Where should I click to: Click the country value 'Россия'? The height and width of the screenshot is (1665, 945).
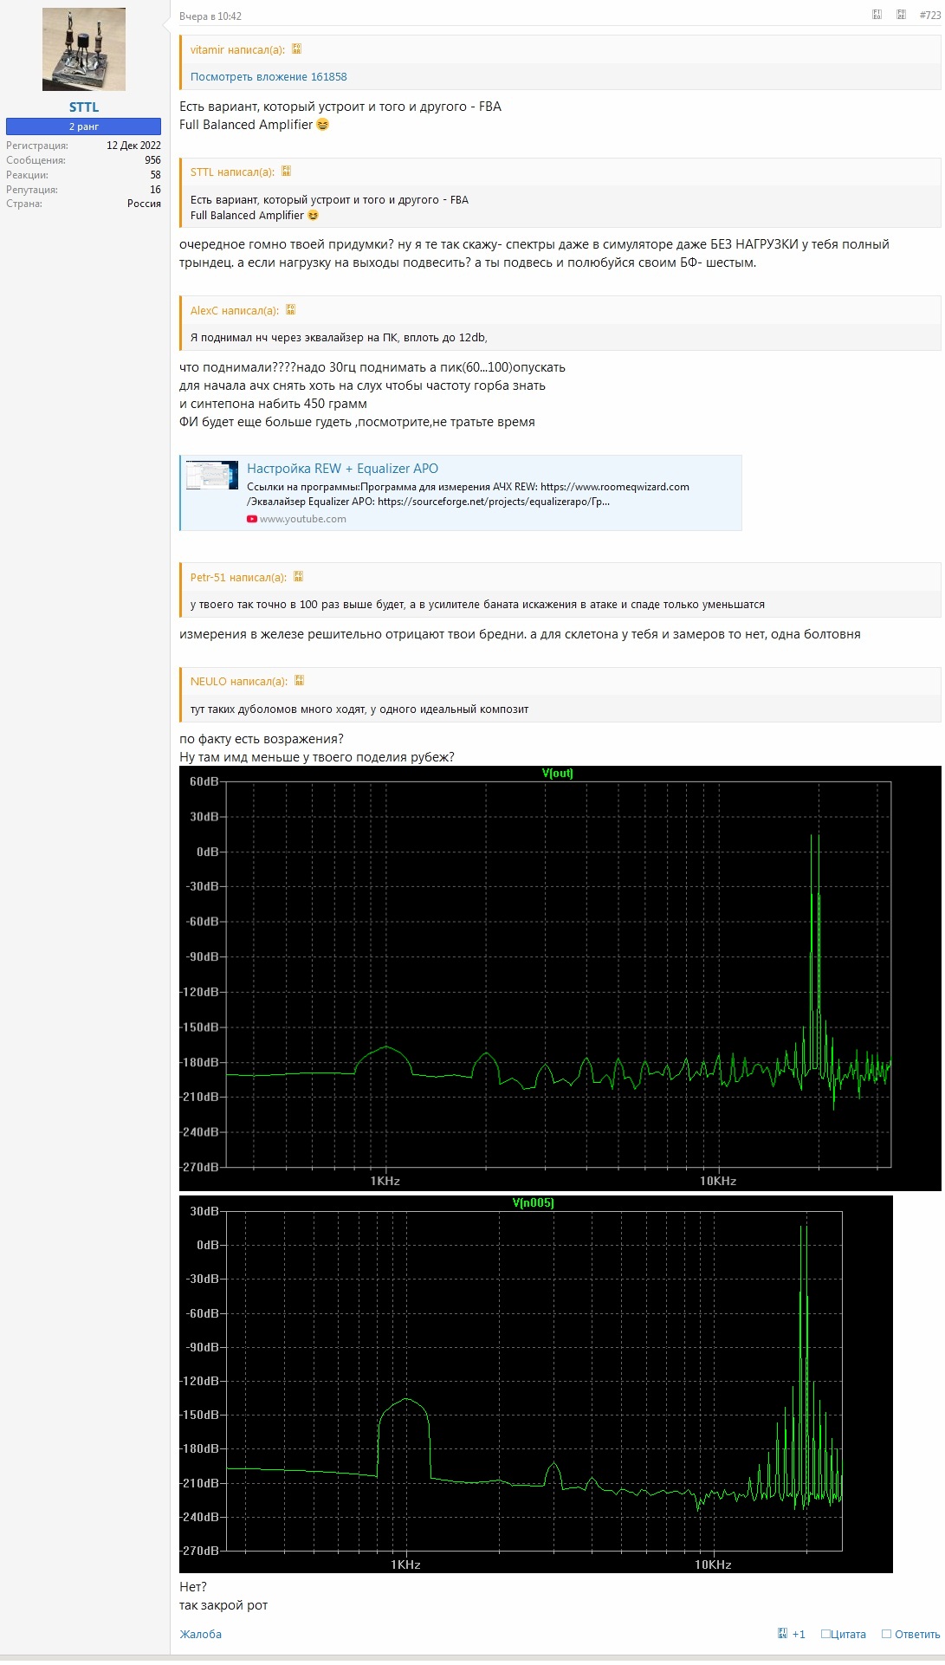pyautogui.click(x=144, y=204)
